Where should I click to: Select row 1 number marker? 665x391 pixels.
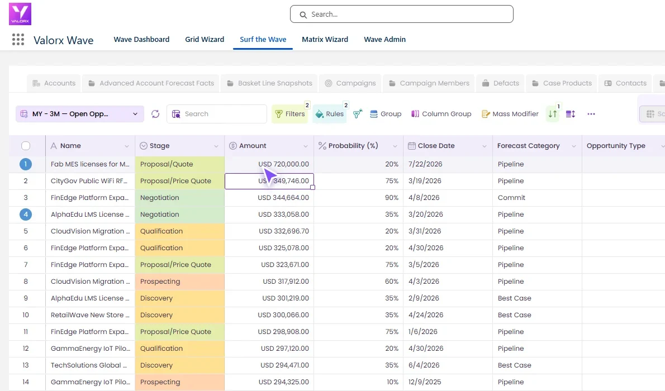(x=26, y=164)
